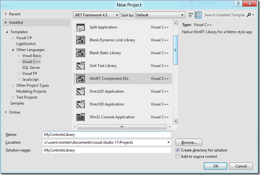Viewport: 260px width, 175px height.
Task: Collapse the Other Languages node
Action: click(x=13, y=50)
